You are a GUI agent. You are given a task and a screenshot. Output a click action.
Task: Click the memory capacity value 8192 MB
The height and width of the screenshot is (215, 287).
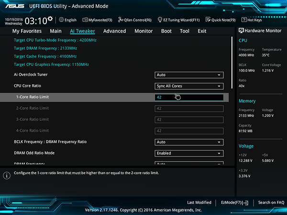click(245, 131)
